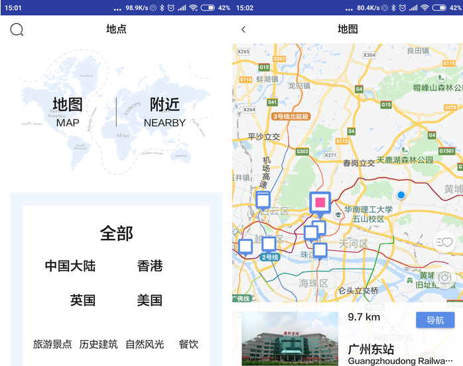Tap the Bluetooth icon in left status bar
The height and width of the screenshot is (366, 463).
[x=162, y=8]
